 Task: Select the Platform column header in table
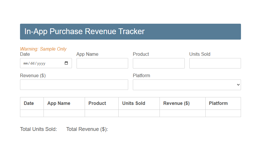218,103
